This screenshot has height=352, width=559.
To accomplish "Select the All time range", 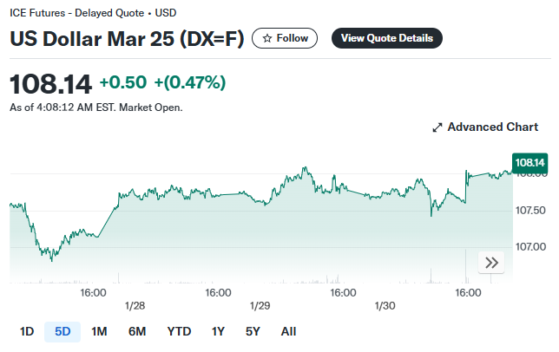I will tap(288, 331).
